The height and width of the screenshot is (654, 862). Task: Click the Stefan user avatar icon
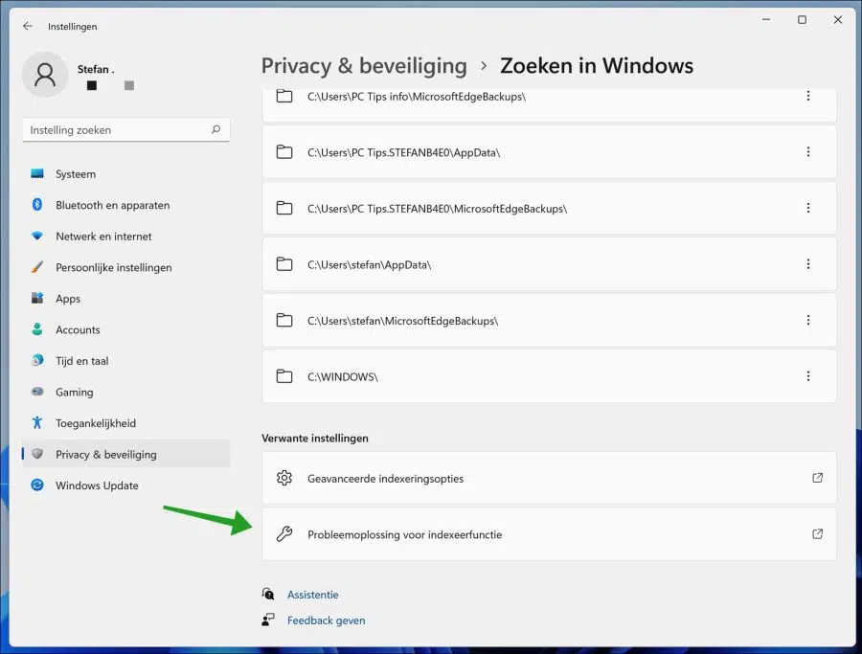[45, 74]
